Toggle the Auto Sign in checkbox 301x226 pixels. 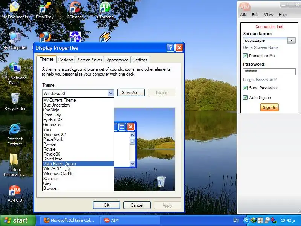245,98
